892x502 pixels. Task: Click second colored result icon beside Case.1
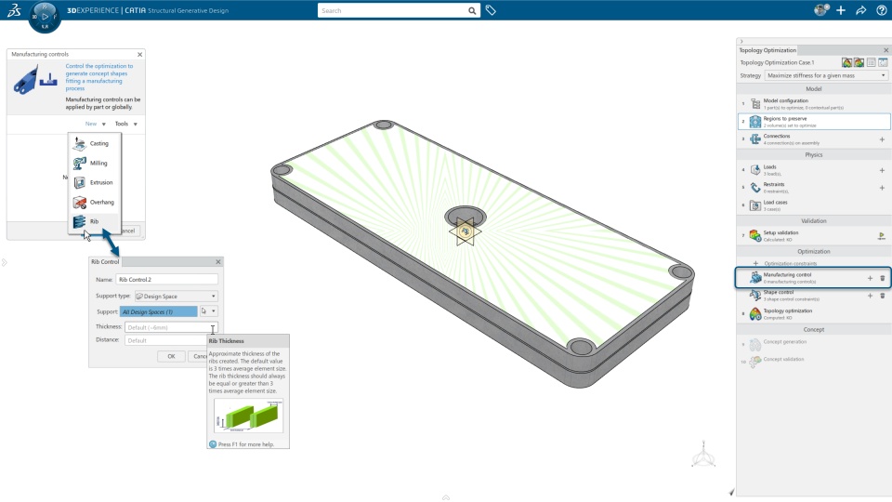pos(859,62)
